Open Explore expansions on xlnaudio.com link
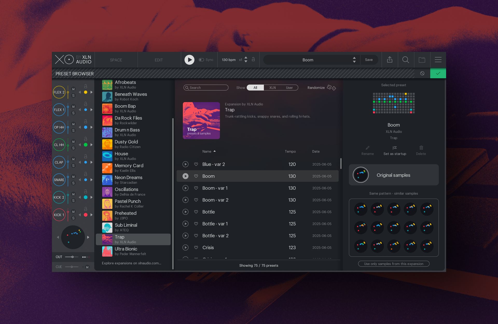 132,263
